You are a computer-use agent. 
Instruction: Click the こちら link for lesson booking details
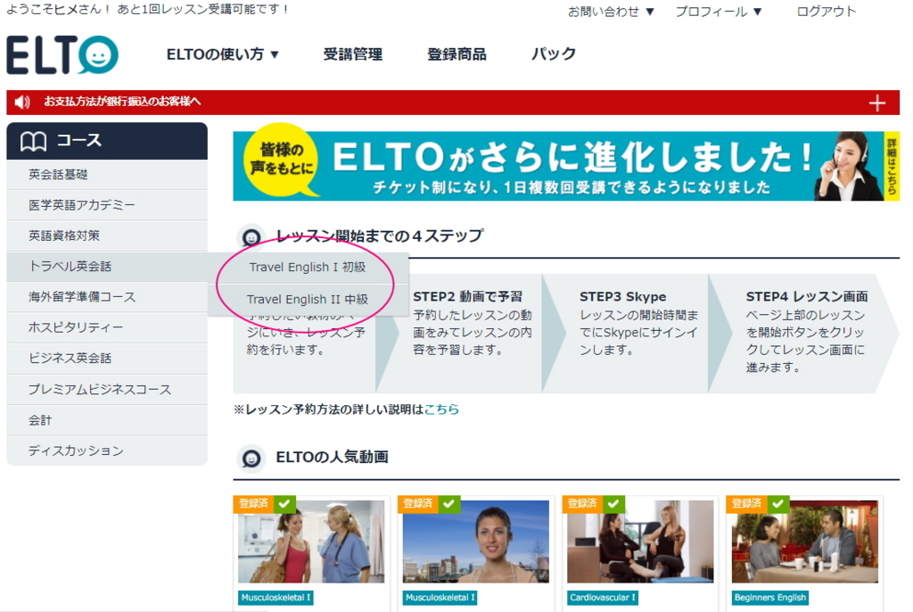click(x=441, y=409)
